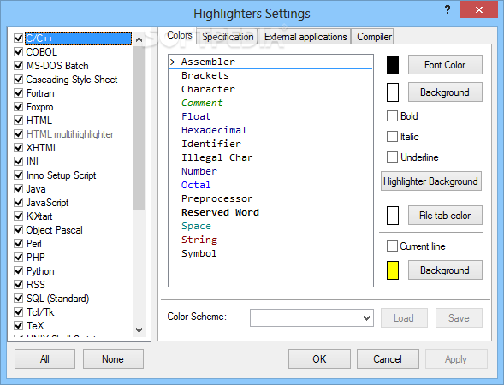Select TeX in language list

[x=35, y=326]
